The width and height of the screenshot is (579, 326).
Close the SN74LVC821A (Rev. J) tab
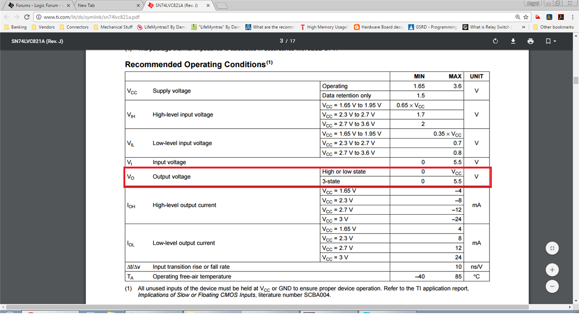click(x=208, y=6)
